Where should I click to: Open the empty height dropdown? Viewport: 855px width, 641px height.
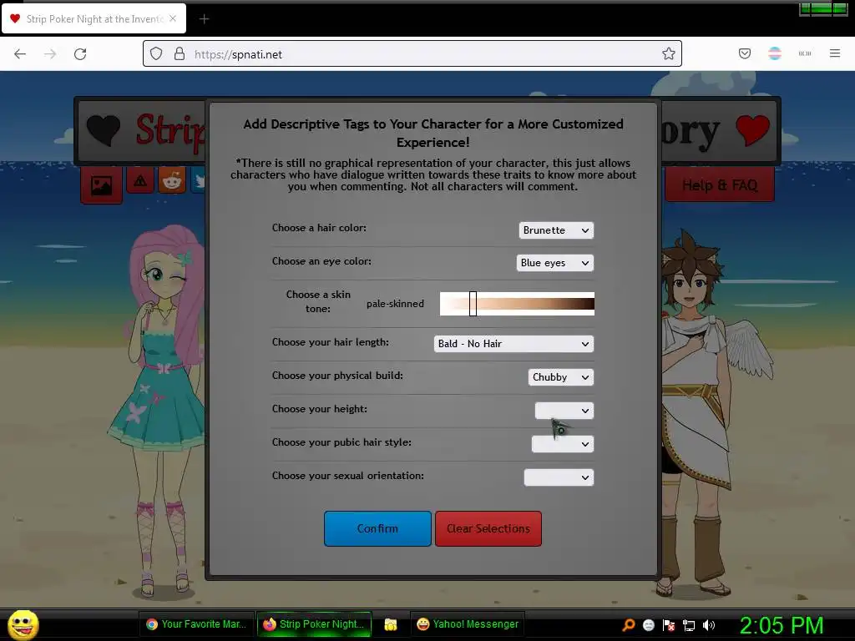coord(564,411)
